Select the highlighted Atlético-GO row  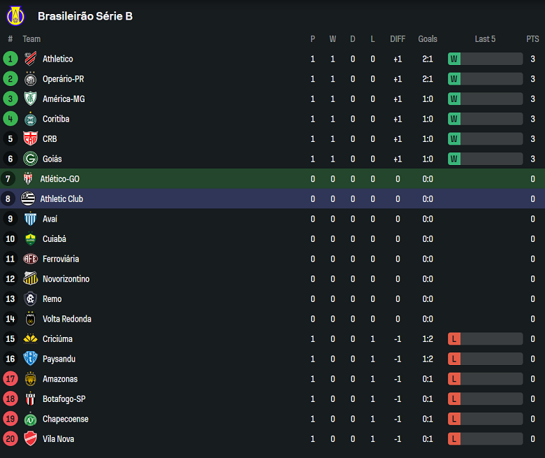272,179
